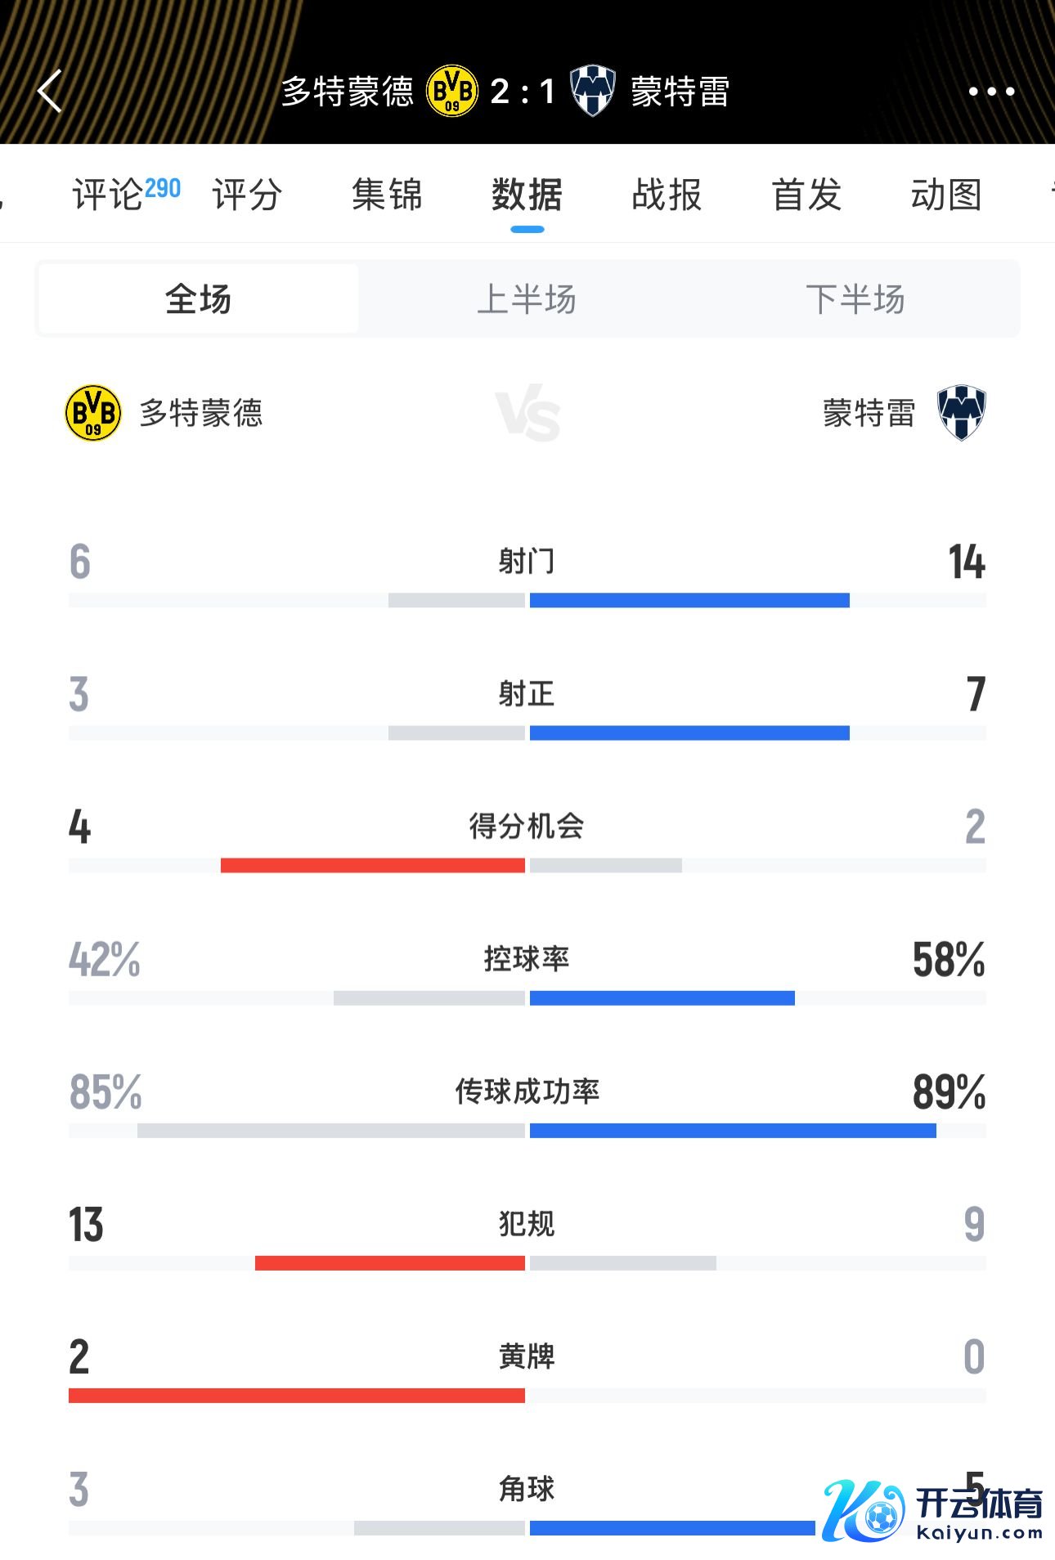Tap the 蒙特雷 team name in header
This screenshot has height=1560, width=1055.
pyautogui.click(x=680, y=92)
